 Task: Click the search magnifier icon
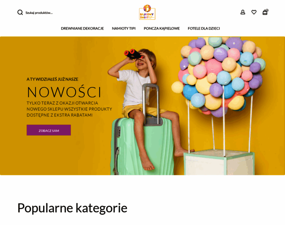point(20,12)
